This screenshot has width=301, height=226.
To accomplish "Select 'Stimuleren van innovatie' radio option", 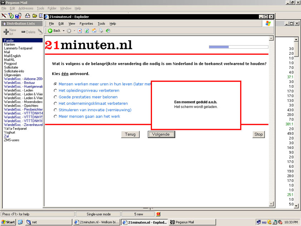I will 55,110.
